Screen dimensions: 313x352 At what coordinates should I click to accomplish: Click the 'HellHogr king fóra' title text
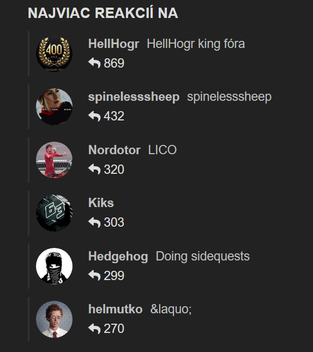click(x=196, y=44)
